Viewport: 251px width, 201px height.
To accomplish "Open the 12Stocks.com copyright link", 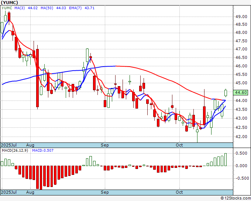I will pos(235,198).
